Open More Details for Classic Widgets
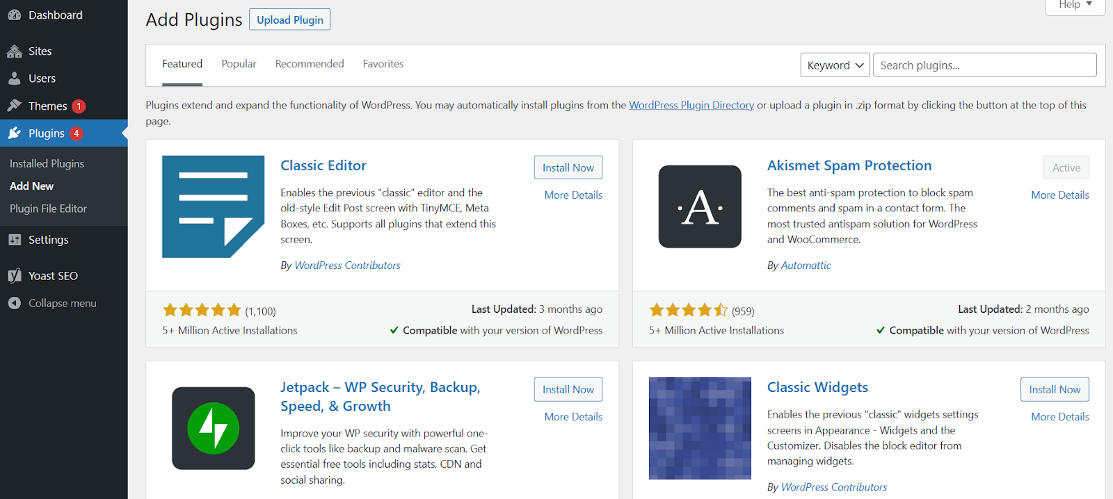The image size is (1113, 499). (x=1060, y=417)
